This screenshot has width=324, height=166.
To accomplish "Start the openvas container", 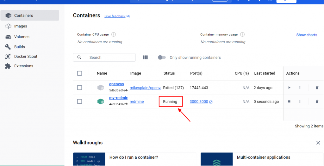I will pos(289,88).
